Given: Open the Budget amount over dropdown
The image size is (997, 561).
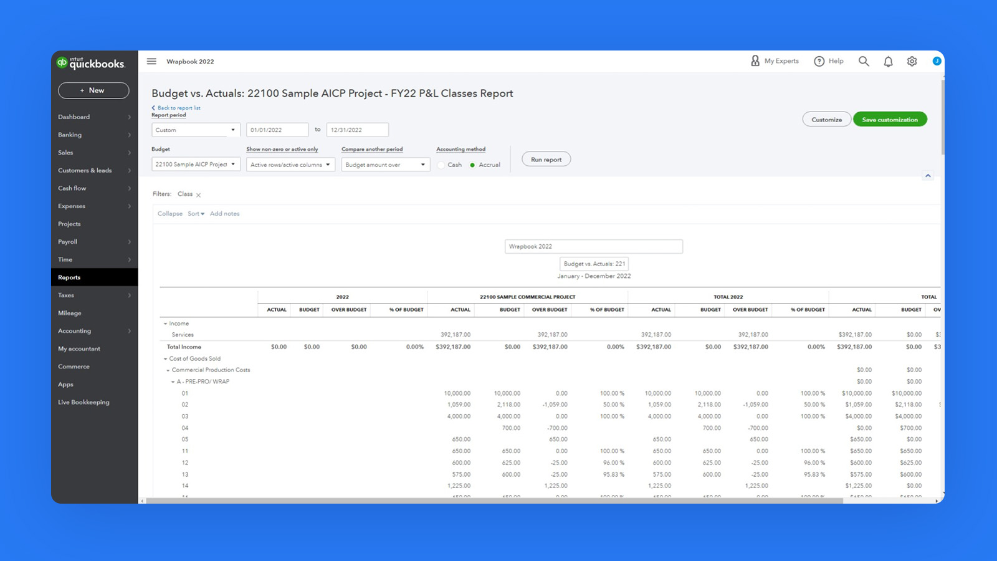Looking at the screenshot, I should pyautogui.click(x=385, y=165).
